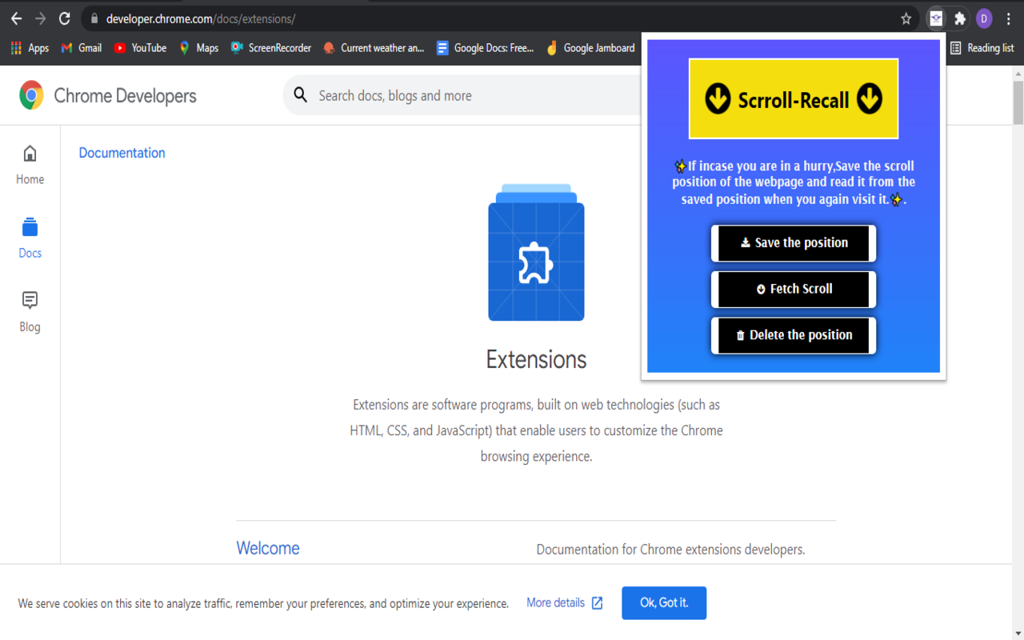Go to Home in the sidebar
Screen dimensions: 1024x640
pyautogui.click(x=30, y=165)
